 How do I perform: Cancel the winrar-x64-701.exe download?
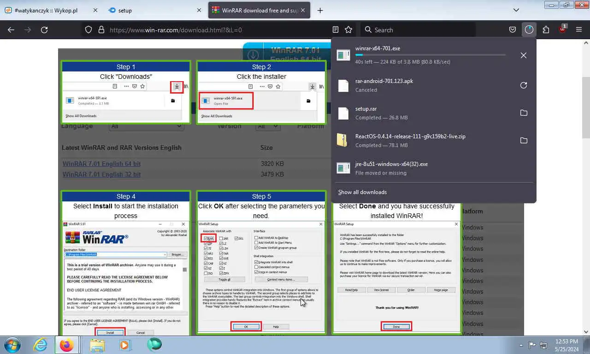(523, 55)
